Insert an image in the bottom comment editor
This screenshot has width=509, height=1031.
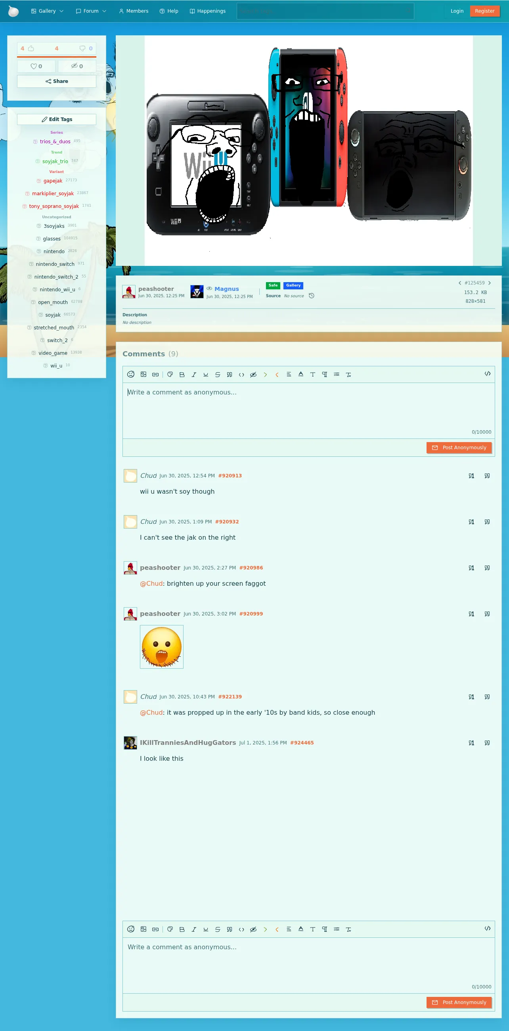(x=144, y=929)
